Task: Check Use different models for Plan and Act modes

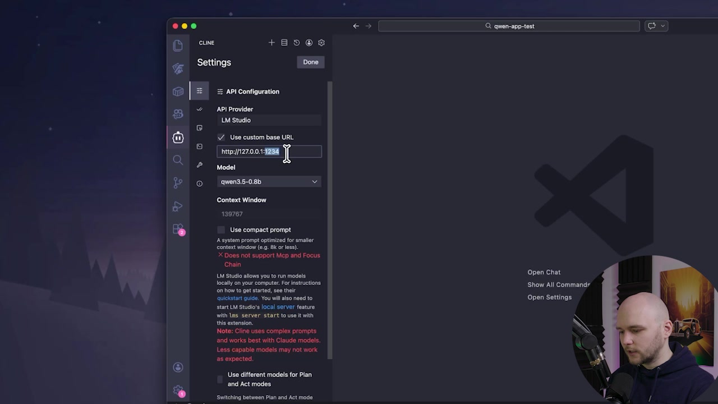Action: click(x=220, y=379)
